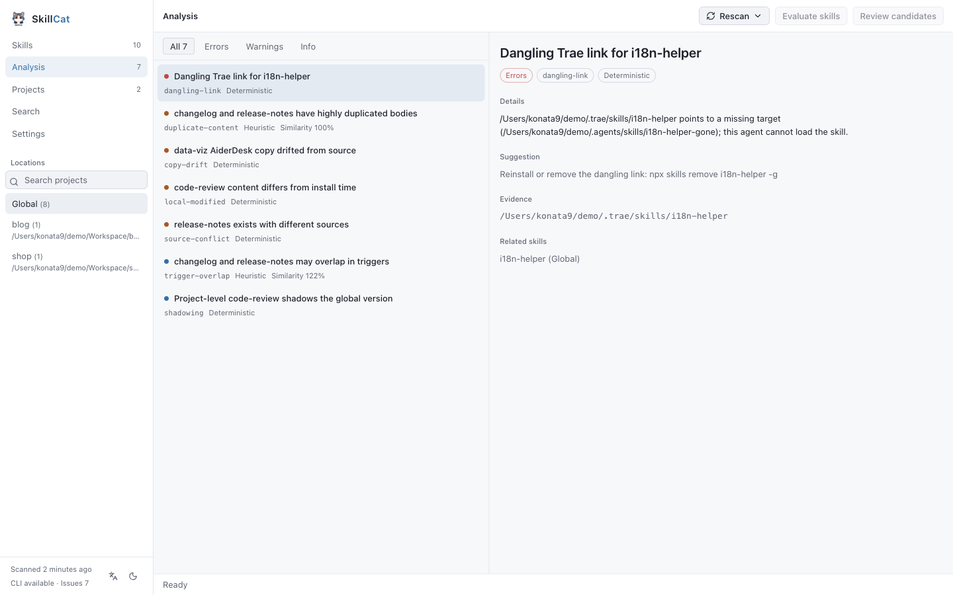Click the SkillCat cat logo

tap(19, 19)
